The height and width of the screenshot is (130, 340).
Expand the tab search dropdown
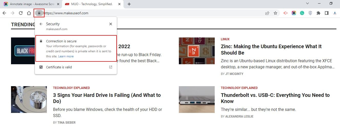coord(308,4)
